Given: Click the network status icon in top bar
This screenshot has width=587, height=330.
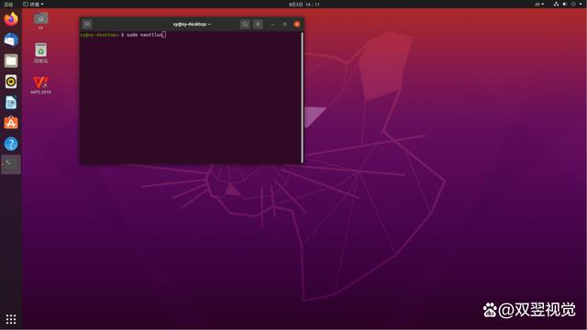Looking at the screenshot, I should point(556,4).
